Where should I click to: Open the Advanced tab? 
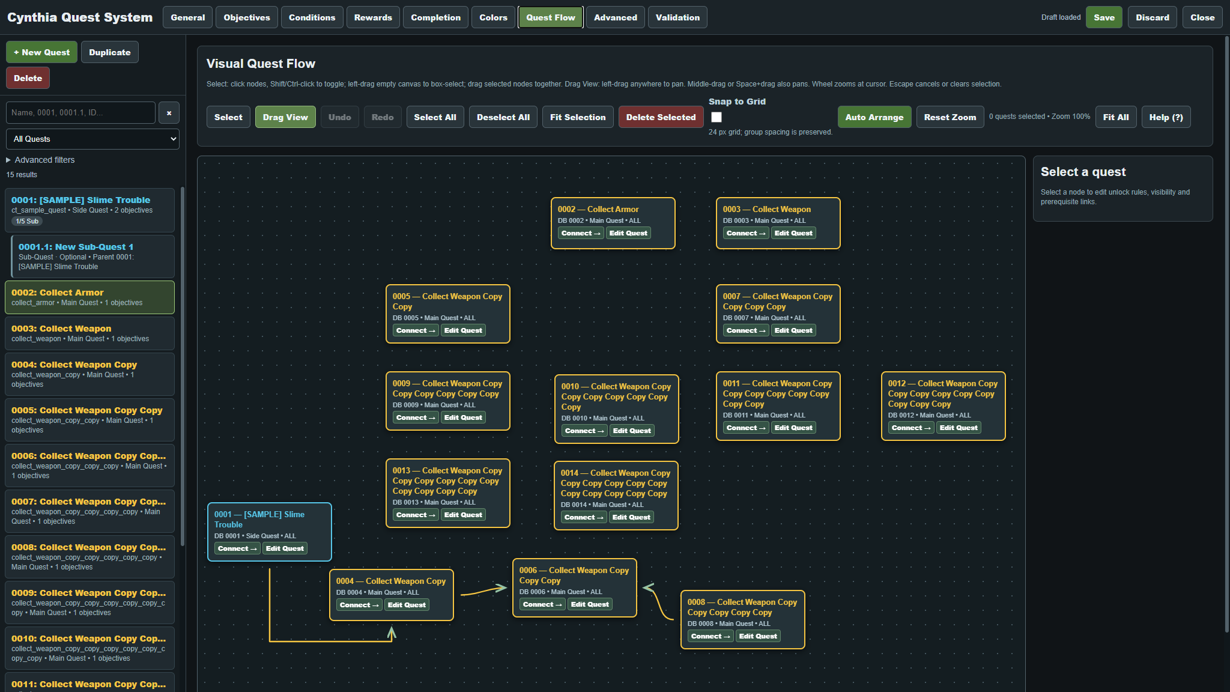coord(615,17)
